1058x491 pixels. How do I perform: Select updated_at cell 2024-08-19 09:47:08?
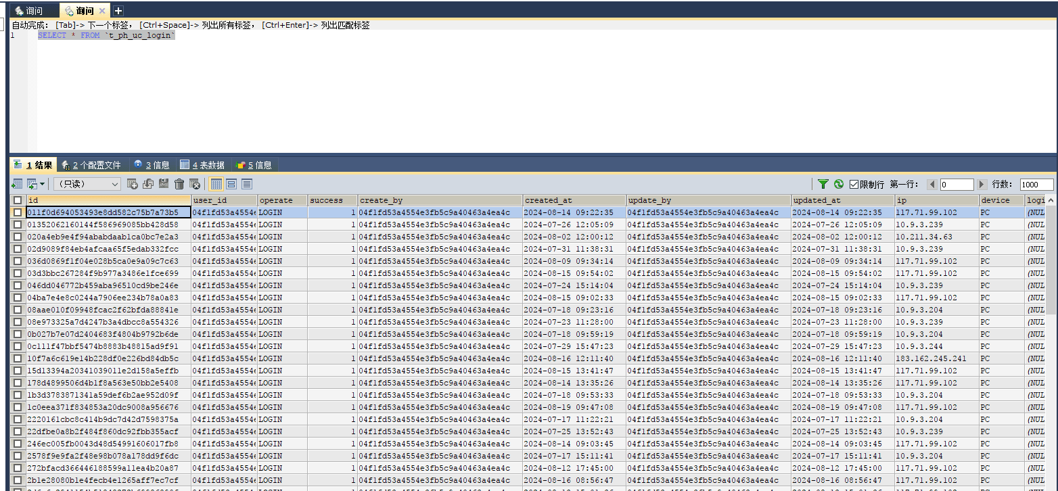click(x=843, y=407)
